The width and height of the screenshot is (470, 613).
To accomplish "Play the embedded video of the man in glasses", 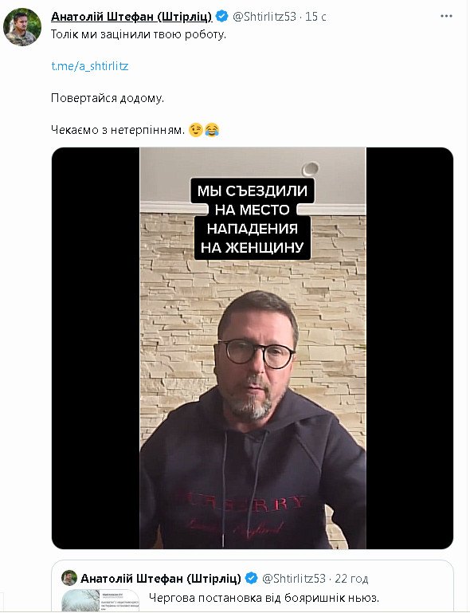I will coord(253,348).
